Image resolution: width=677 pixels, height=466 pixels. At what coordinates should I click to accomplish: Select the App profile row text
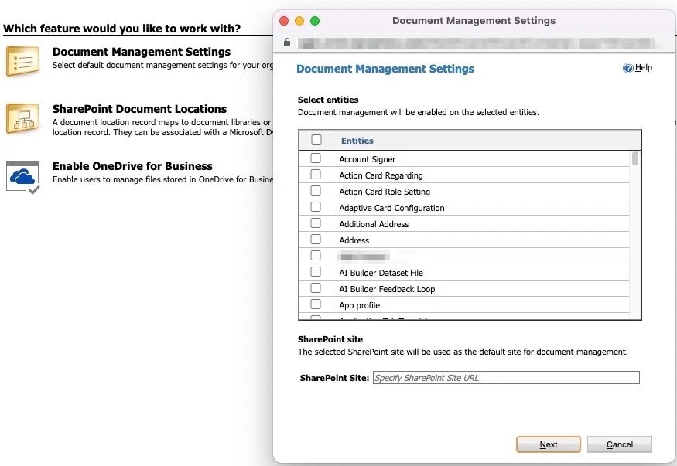pos(359,305)
